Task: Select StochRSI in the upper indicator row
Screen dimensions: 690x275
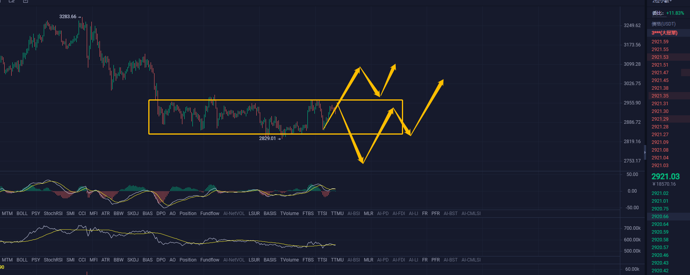Action: tap(53, 214)
